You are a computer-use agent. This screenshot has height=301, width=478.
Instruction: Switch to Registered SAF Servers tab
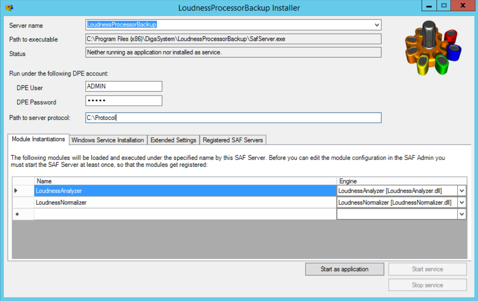click(x=233, y=140)
